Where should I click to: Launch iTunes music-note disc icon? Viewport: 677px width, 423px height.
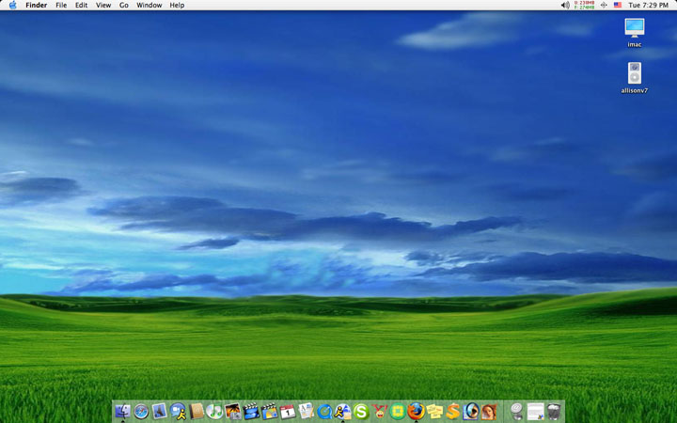(214, 412)
